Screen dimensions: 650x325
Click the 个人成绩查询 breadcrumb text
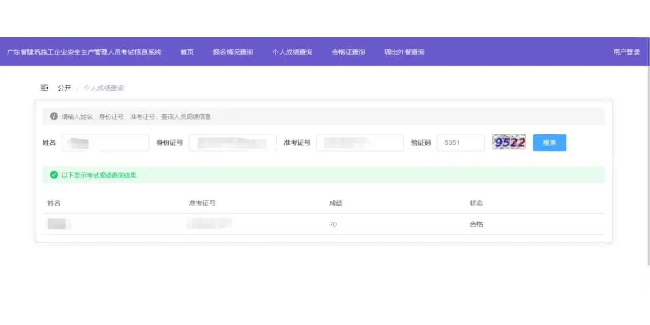tap(104, 88)
